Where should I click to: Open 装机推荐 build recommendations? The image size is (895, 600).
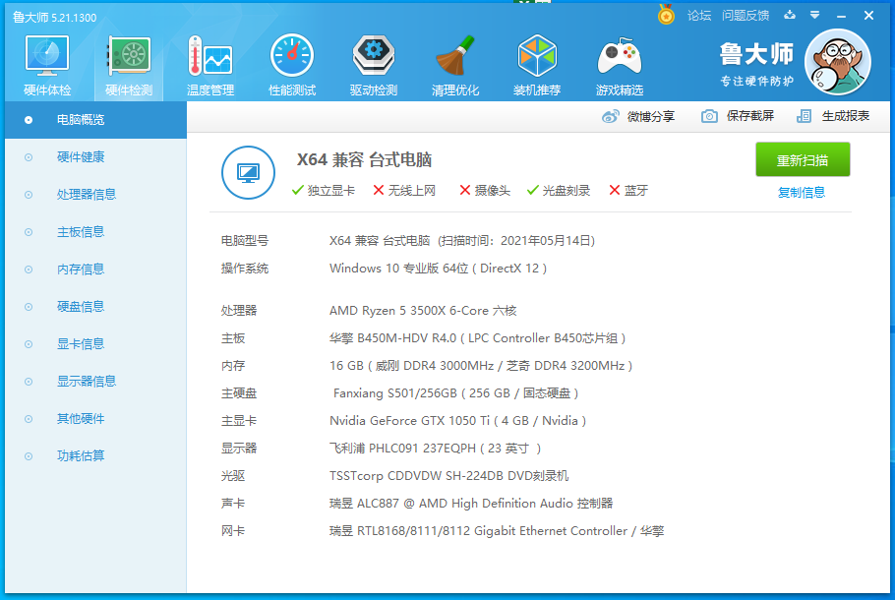(537, 66)
